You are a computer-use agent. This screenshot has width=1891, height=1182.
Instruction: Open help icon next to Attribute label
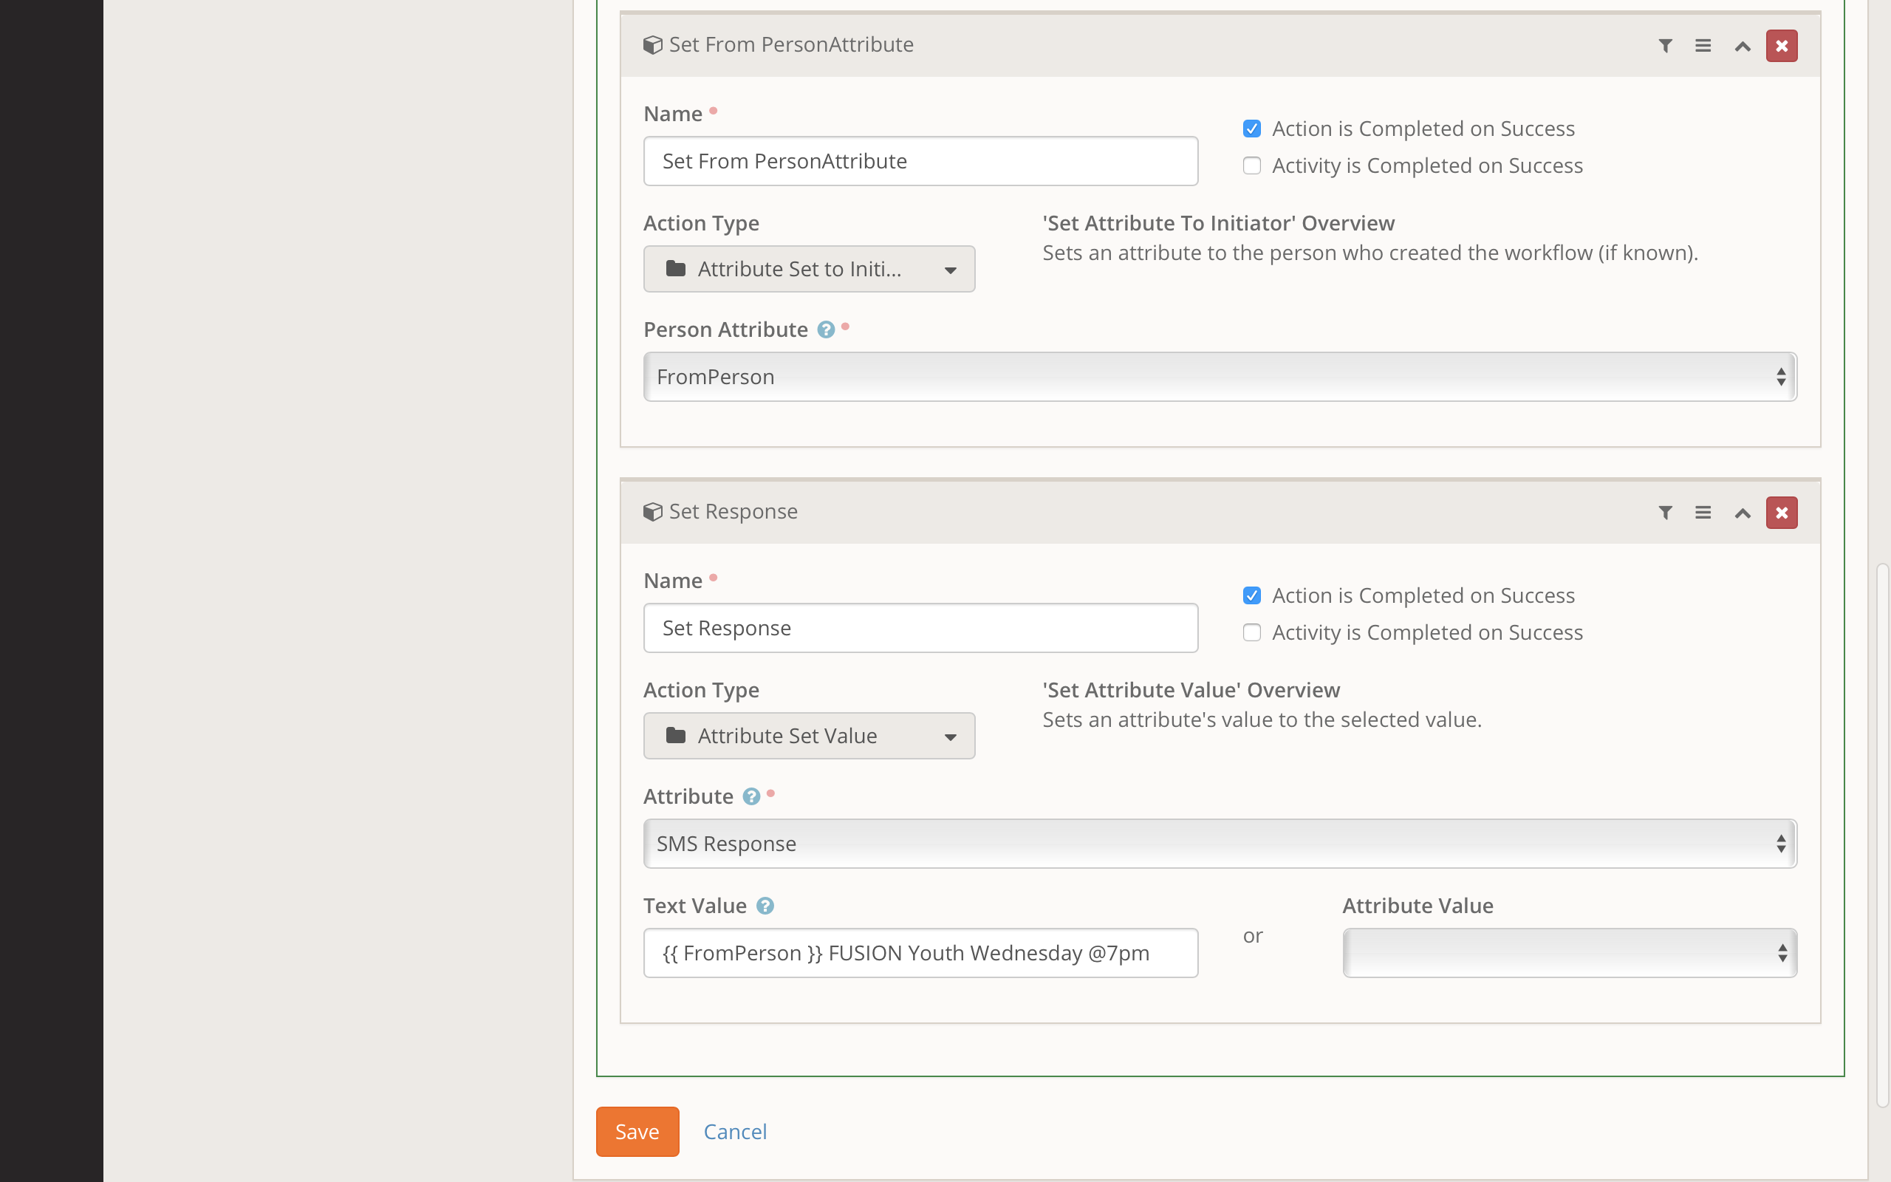(x=751, y=796)
